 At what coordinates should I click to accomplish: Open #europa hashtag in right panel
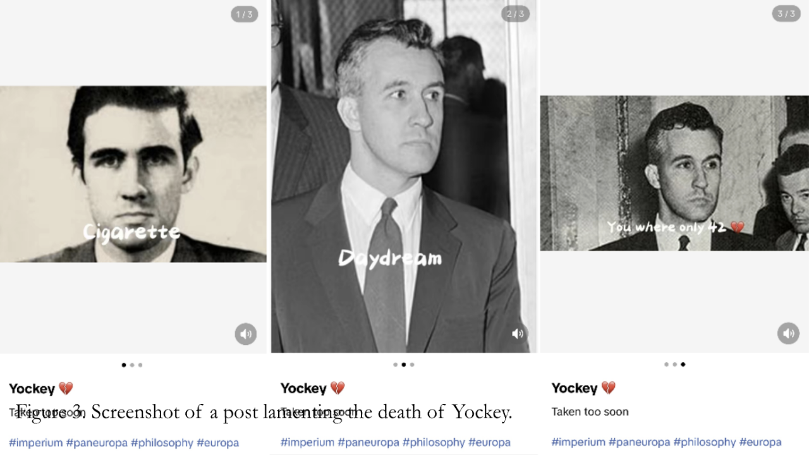click(x=760, y=442)
